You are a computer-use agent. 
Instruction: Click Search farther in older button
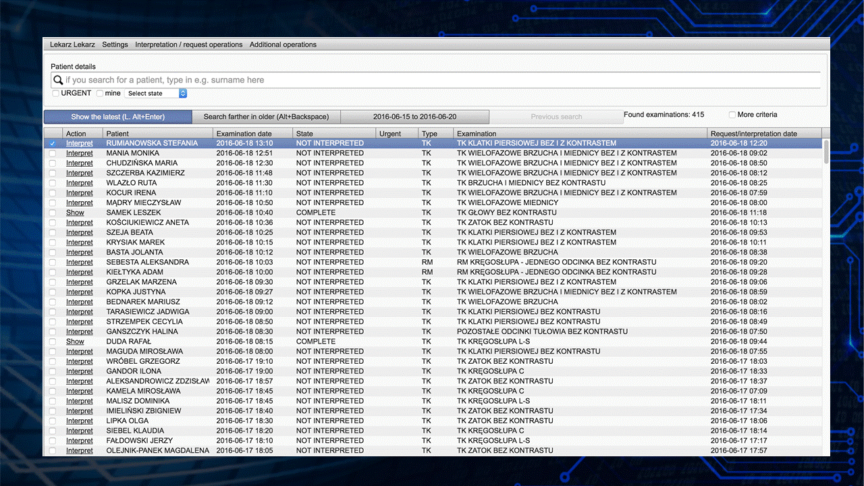click(x=266, y=117)
